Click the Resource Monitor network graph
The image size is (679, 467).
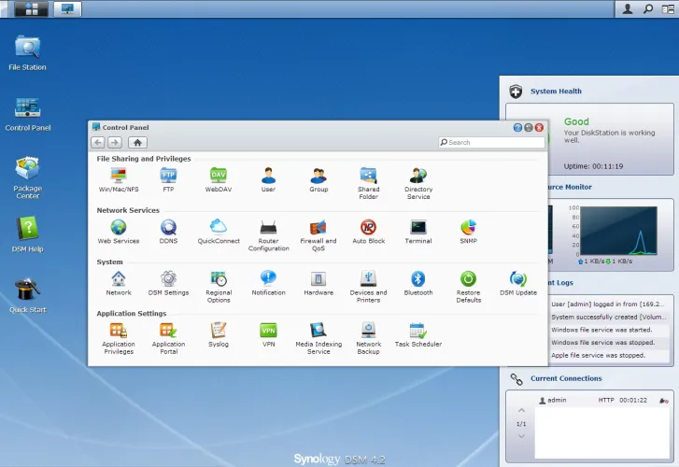coord(618,231)
